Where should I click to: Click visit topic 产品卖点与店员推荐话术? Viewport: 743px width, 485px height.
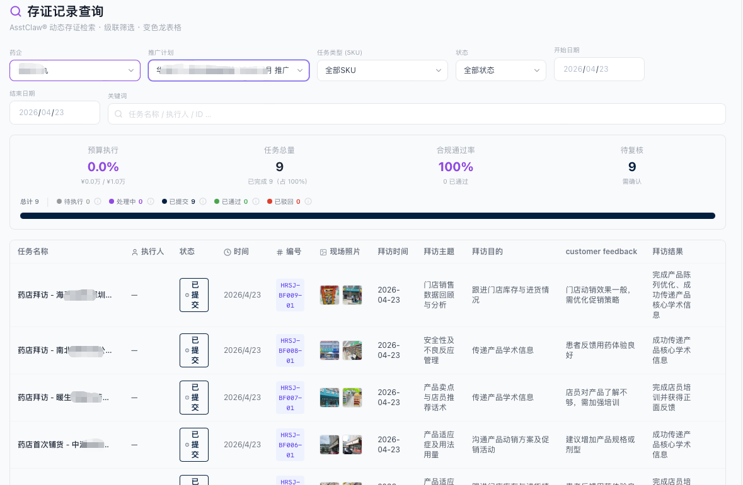439,398
